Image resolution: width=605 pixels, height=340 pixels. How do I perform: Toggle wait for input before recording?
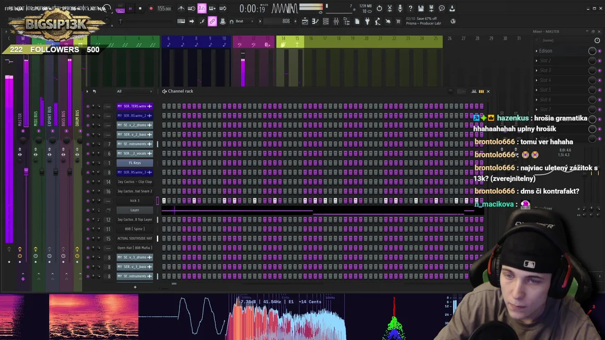coord(191,8)
